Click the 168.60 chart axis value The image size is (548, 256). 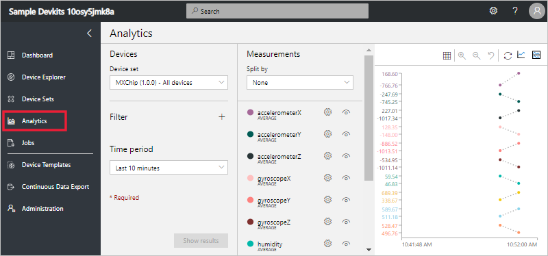tap(390, 74)
